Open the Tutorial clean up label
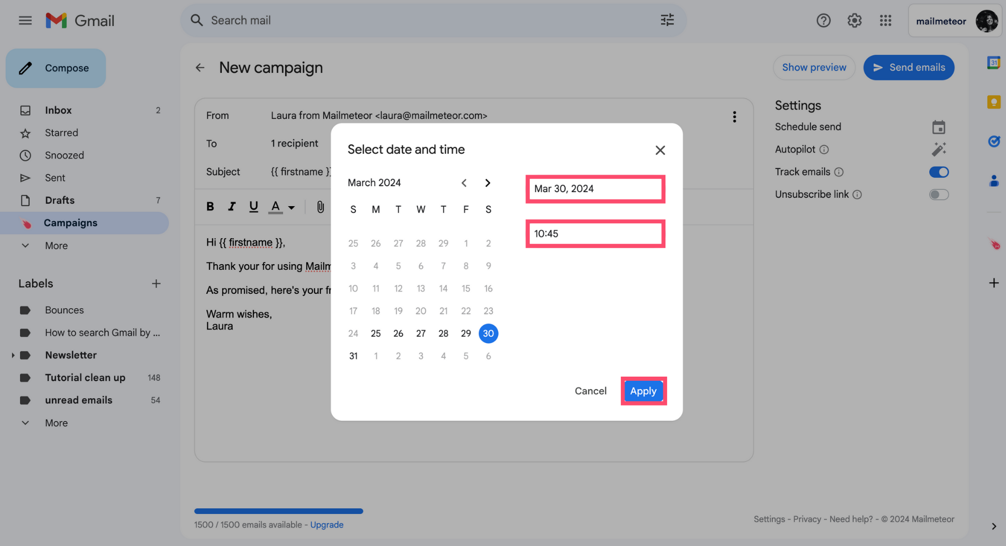Image resolution: width=1006 pixels, height=546 pixels. click(x=86, y=378)
